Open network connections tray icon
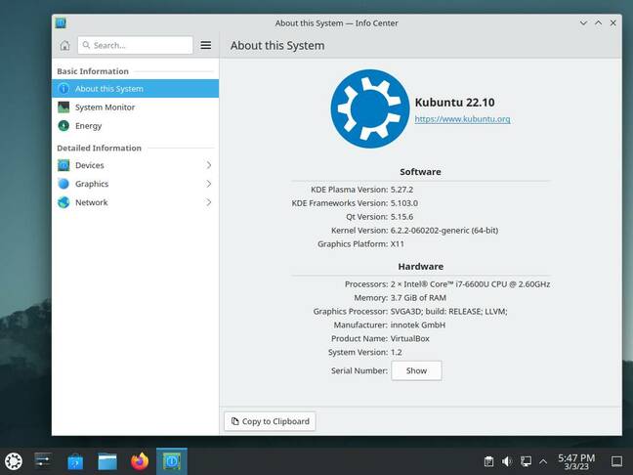Image resolution: width=633 pixels, height=475 pixels. [526, 461]
